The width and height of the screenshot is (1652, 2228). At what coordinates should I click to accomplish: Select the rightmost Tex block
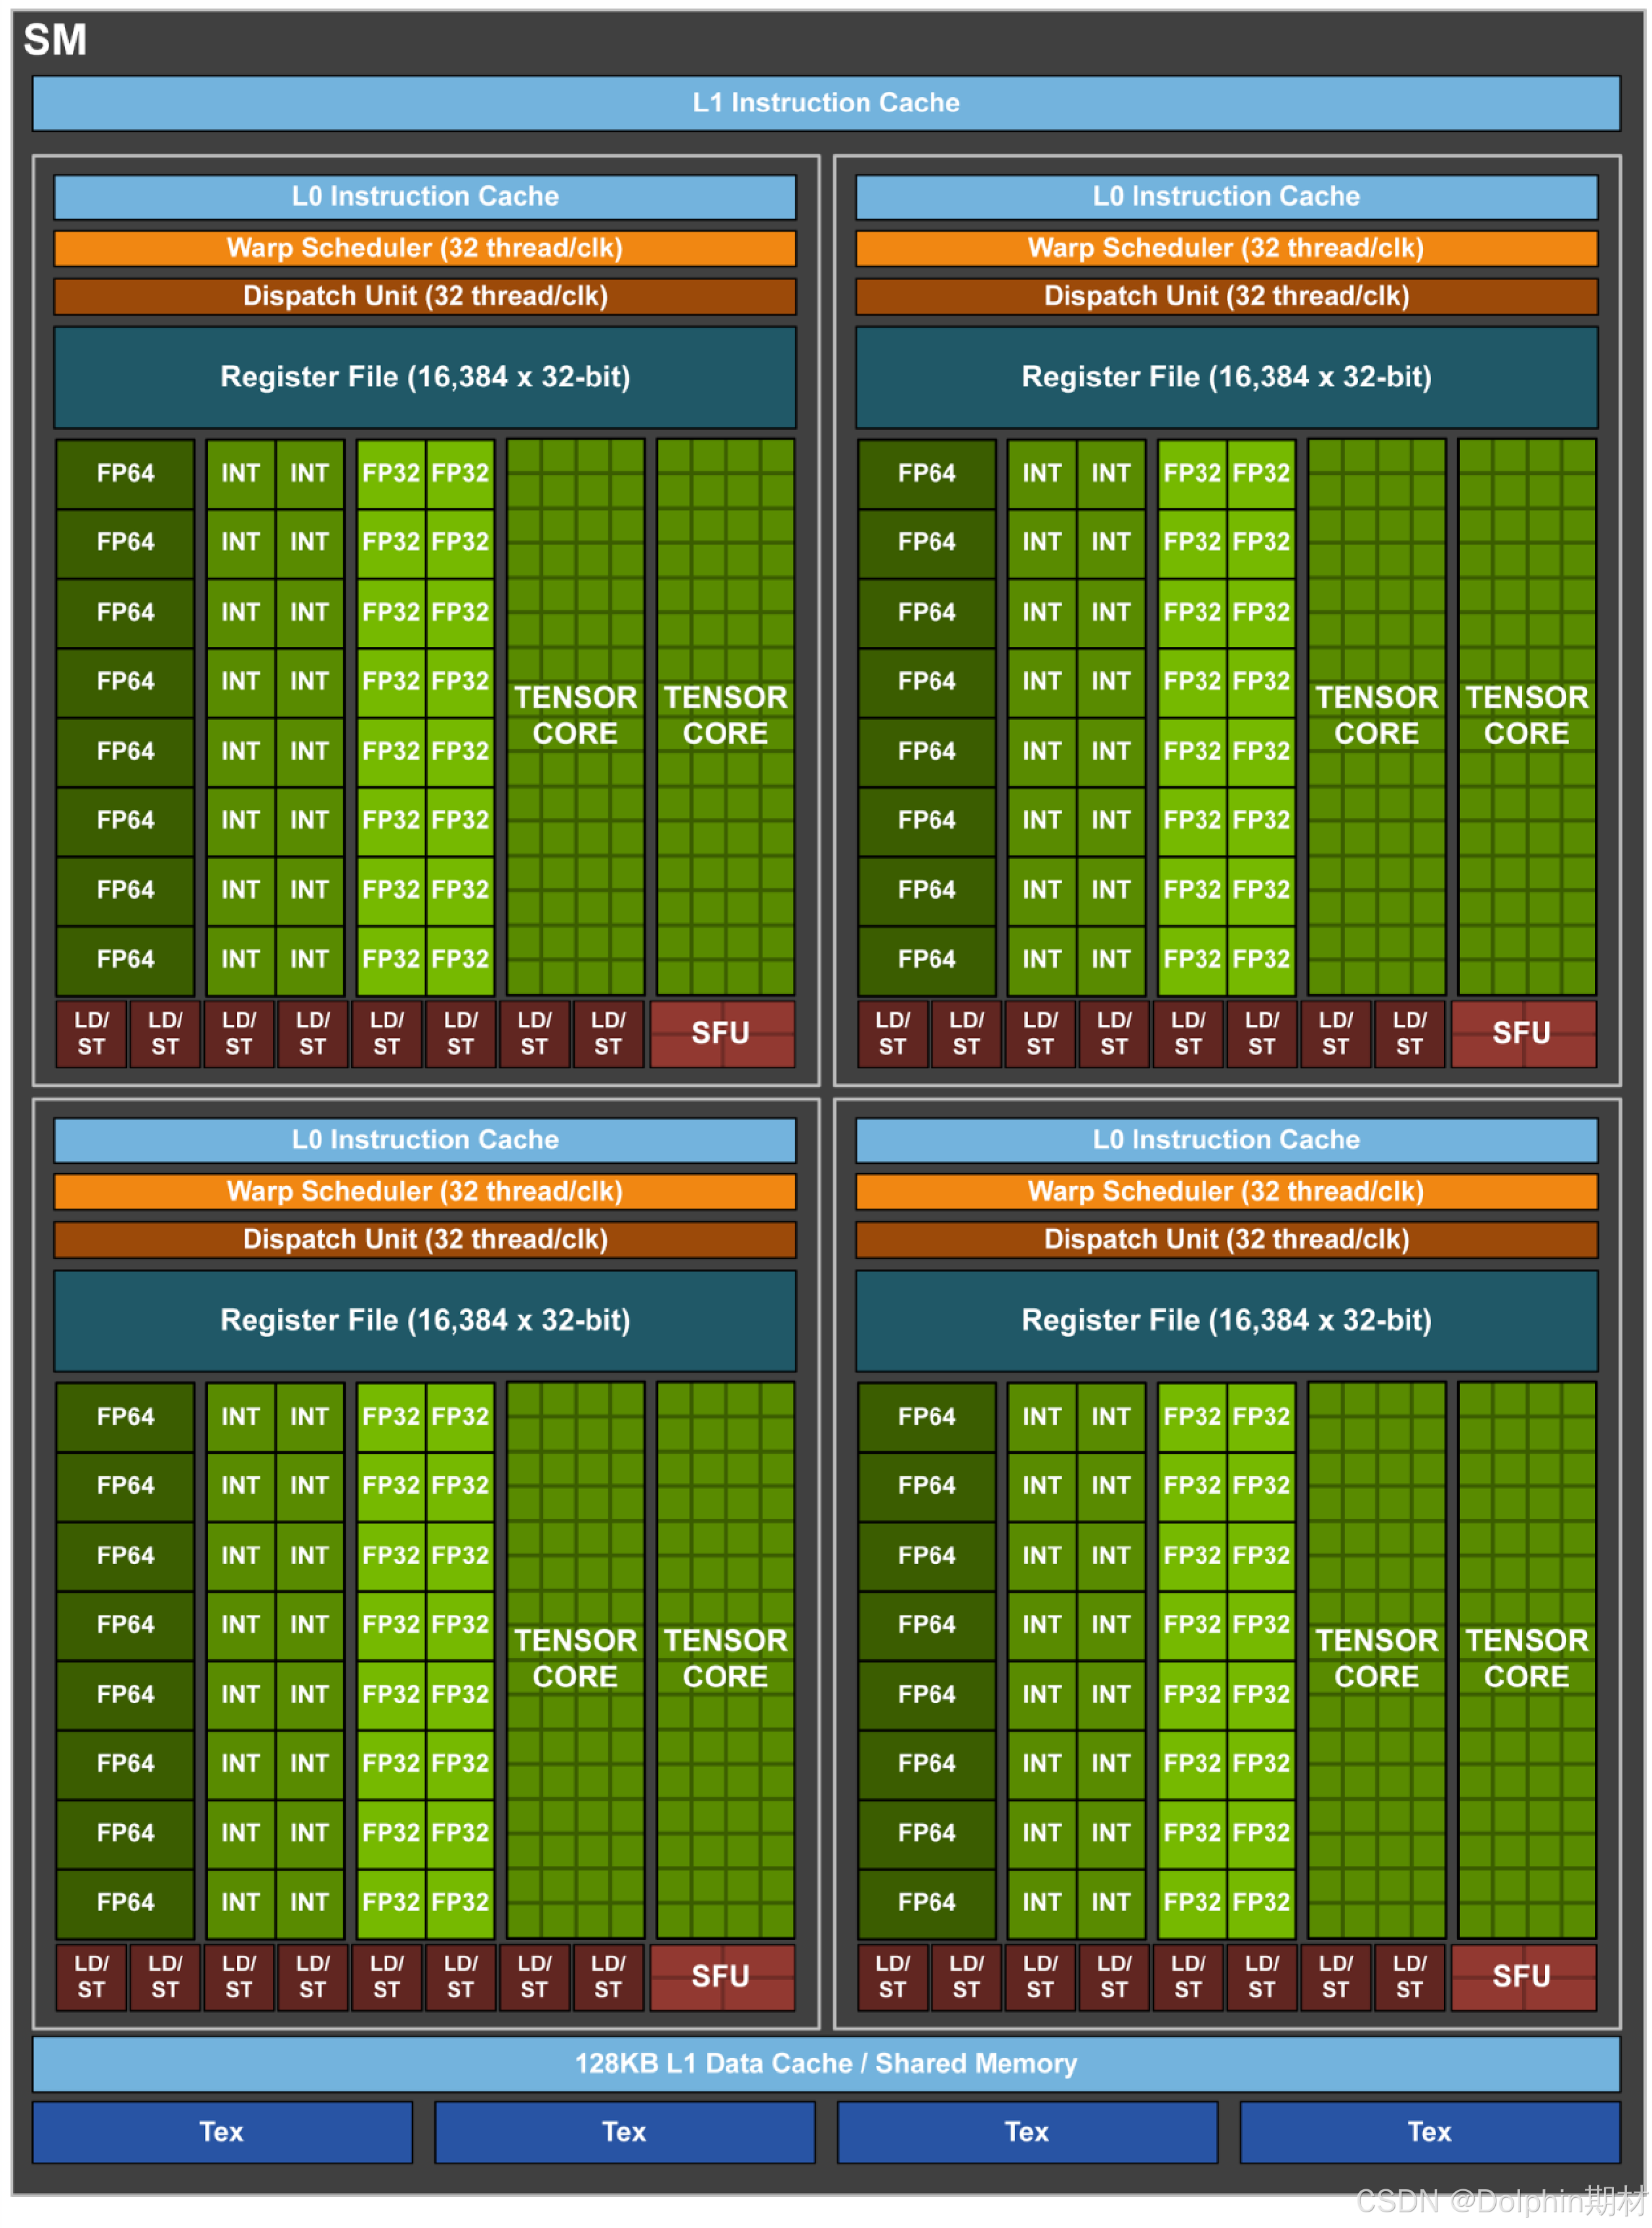coord(1430,2133)
